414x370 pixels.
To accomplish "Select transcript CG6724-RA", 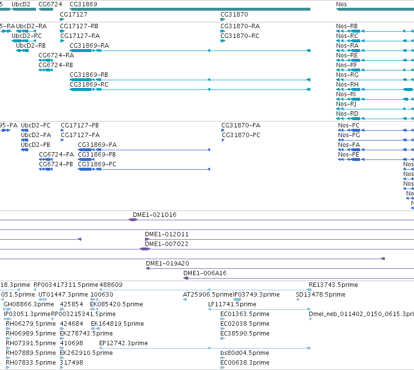I will [56, 55].
